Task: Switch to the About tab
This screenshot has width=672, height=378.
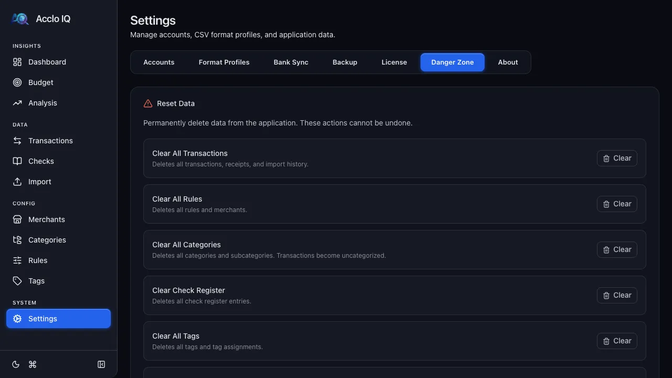Action: coord(508,62)
